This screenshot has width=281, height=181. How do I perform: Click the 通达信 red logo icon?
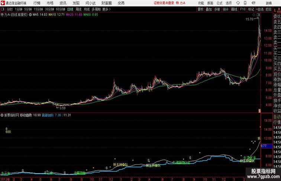pyautogui.click(x=3, y=3)
